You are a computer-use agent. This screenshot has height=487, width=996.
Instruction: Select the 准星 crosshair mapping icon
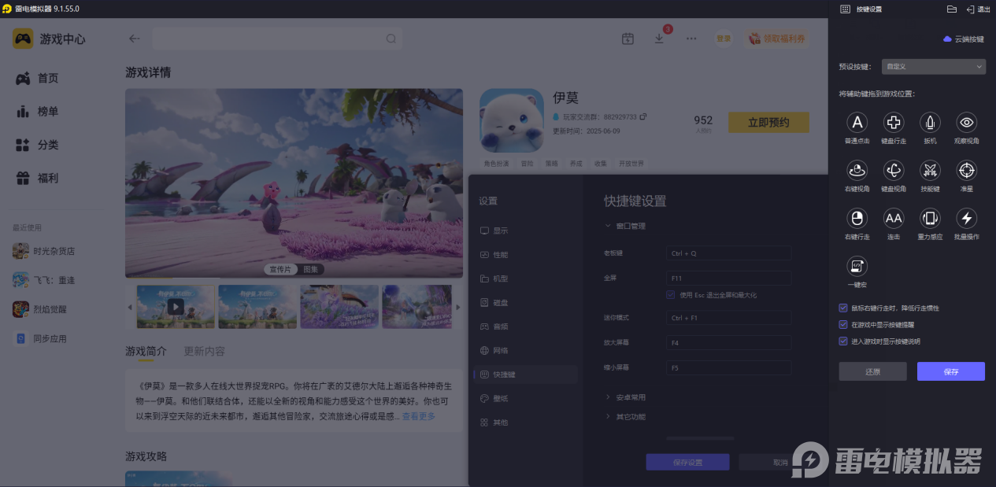point(966,172)
